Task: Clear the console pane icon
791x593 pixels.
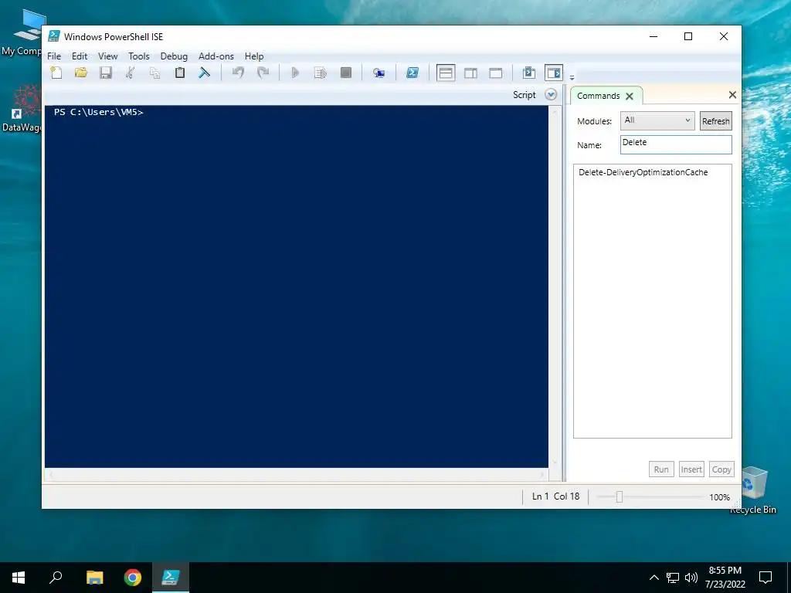Action: 204,73
